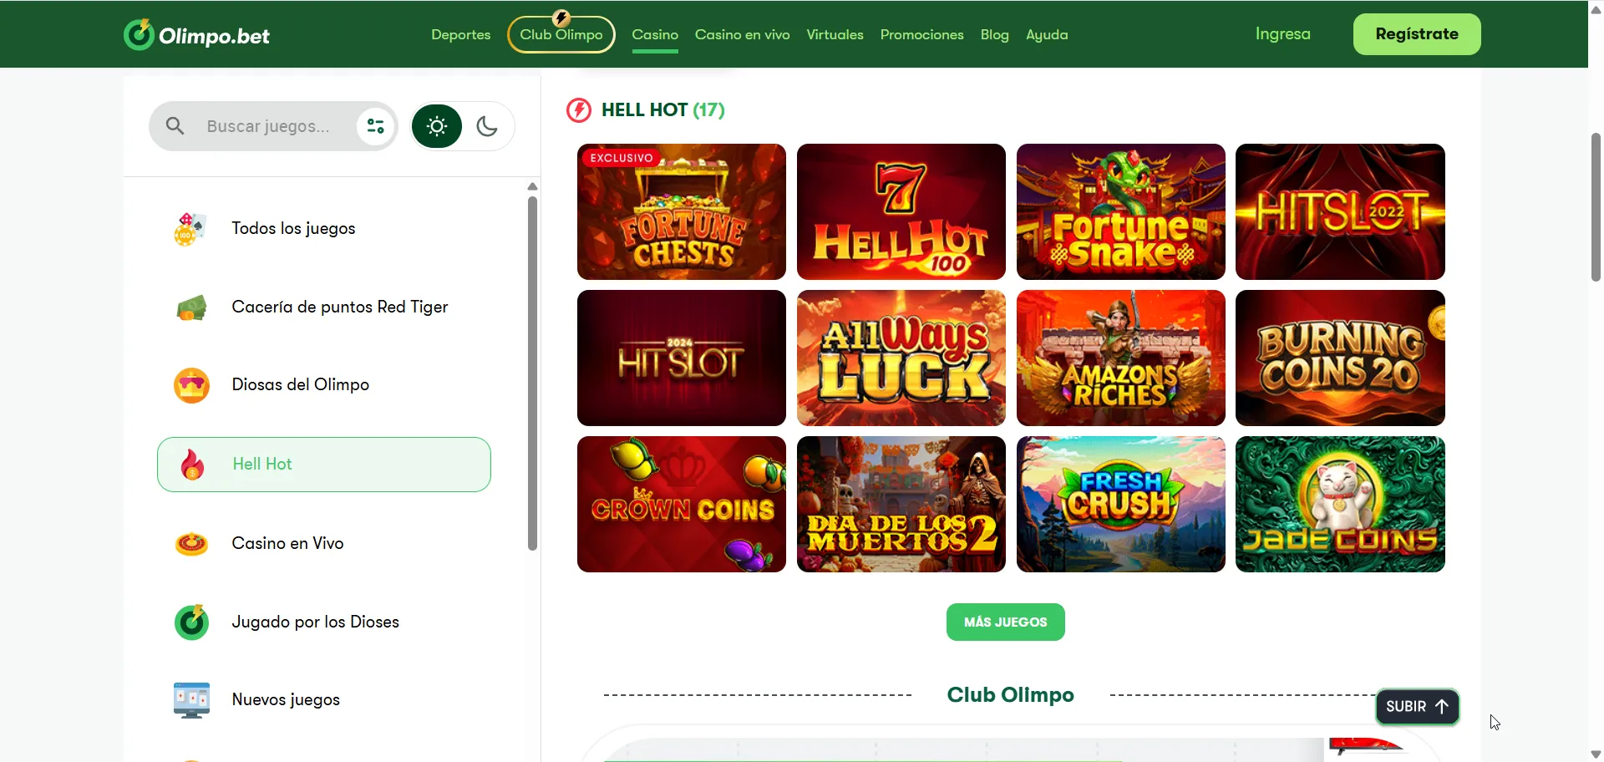Open the Nuevos juegos monitor icon
Viewport: 1604px width, 762px height.
191,700
